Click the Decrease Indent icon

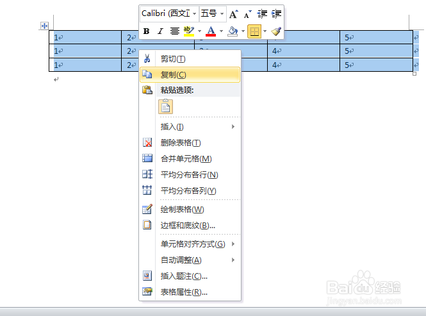(262, 13)
